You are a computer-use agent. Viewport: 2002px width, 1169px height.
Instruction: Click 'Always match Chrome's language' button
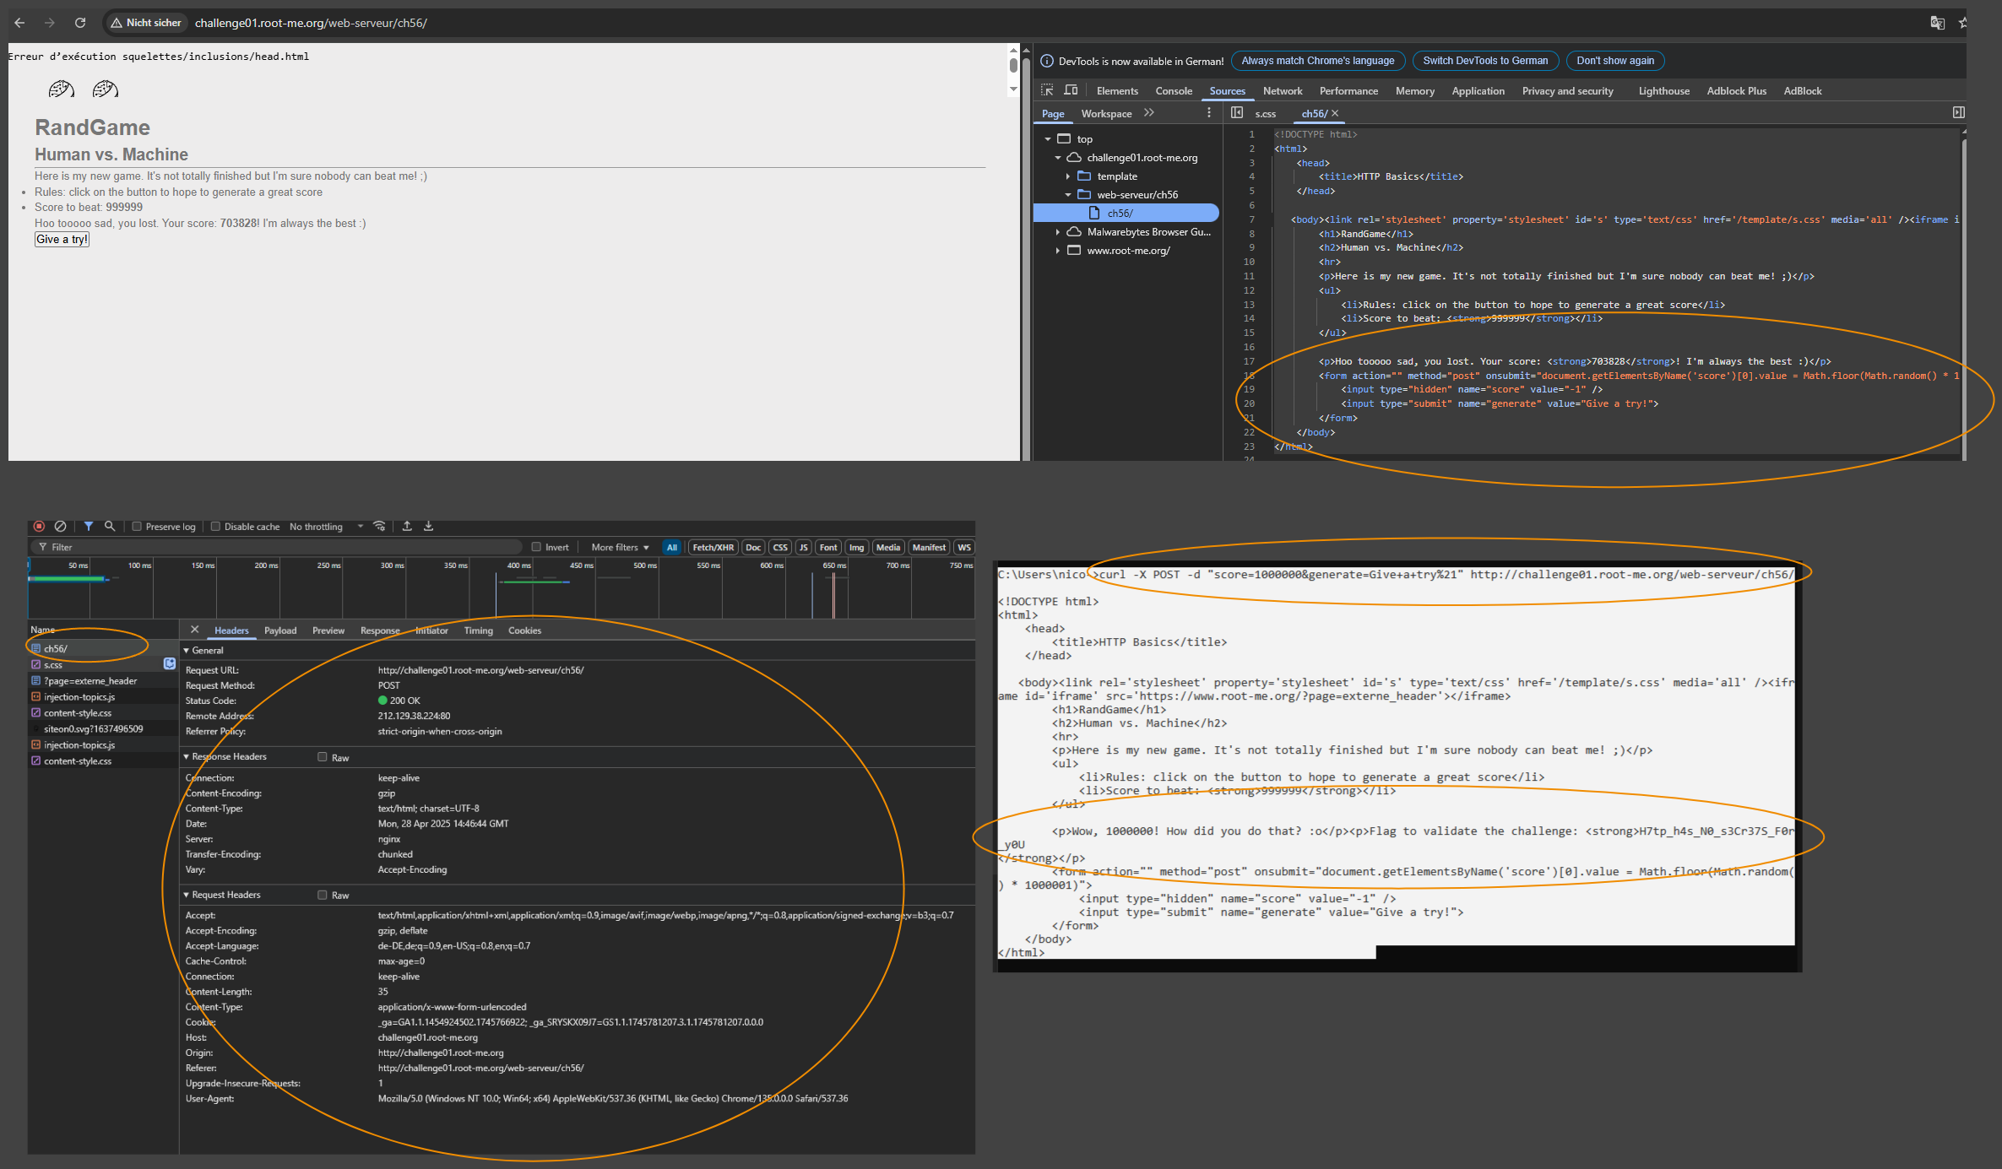click(1318, 61)
